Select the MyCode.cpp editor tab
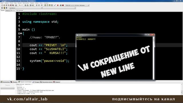The height and width of the screenshot is (103, 183). [19, 10]
